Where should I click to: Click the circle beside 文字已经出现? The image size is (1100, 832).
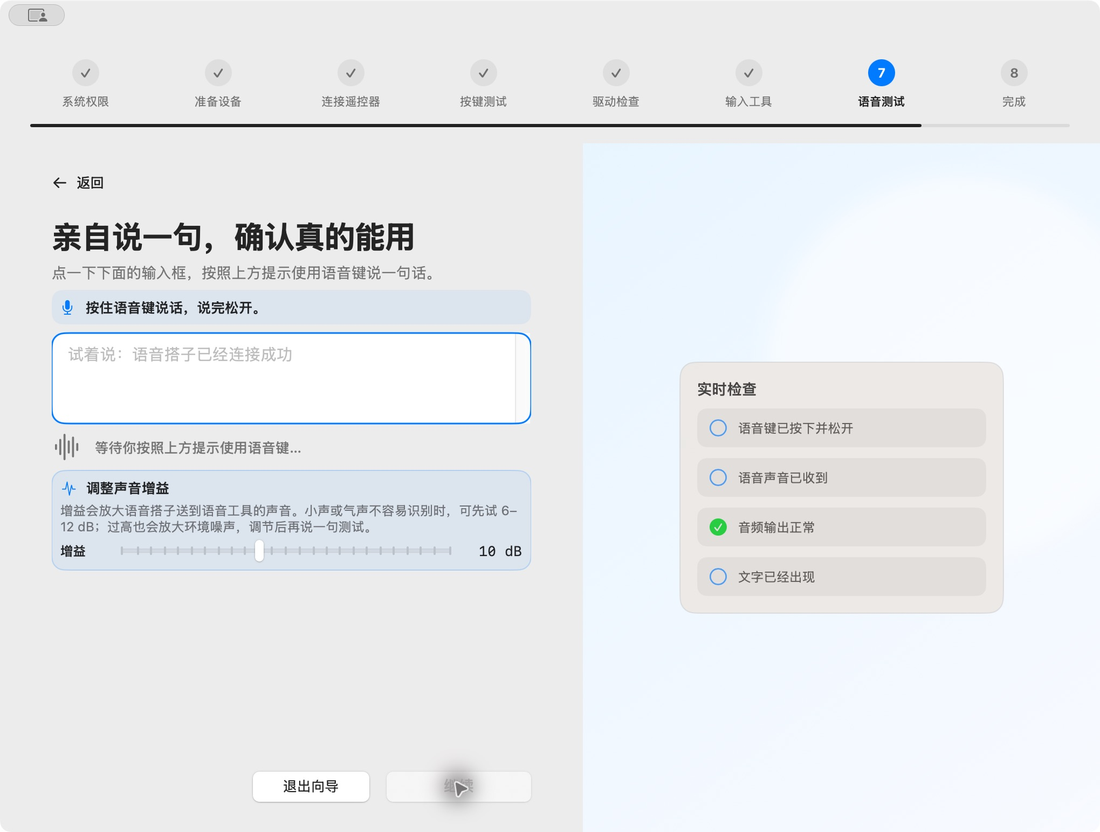point(718,577)
